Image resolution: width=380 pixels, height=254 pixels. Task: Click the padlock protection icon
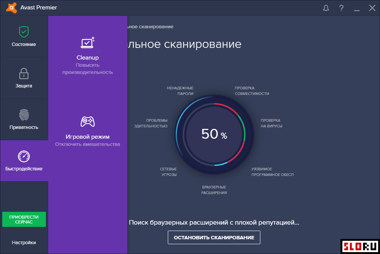24,73
